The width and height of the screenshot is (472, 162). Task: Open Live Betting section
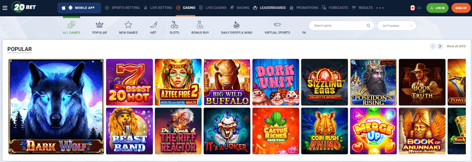[158, 8]
